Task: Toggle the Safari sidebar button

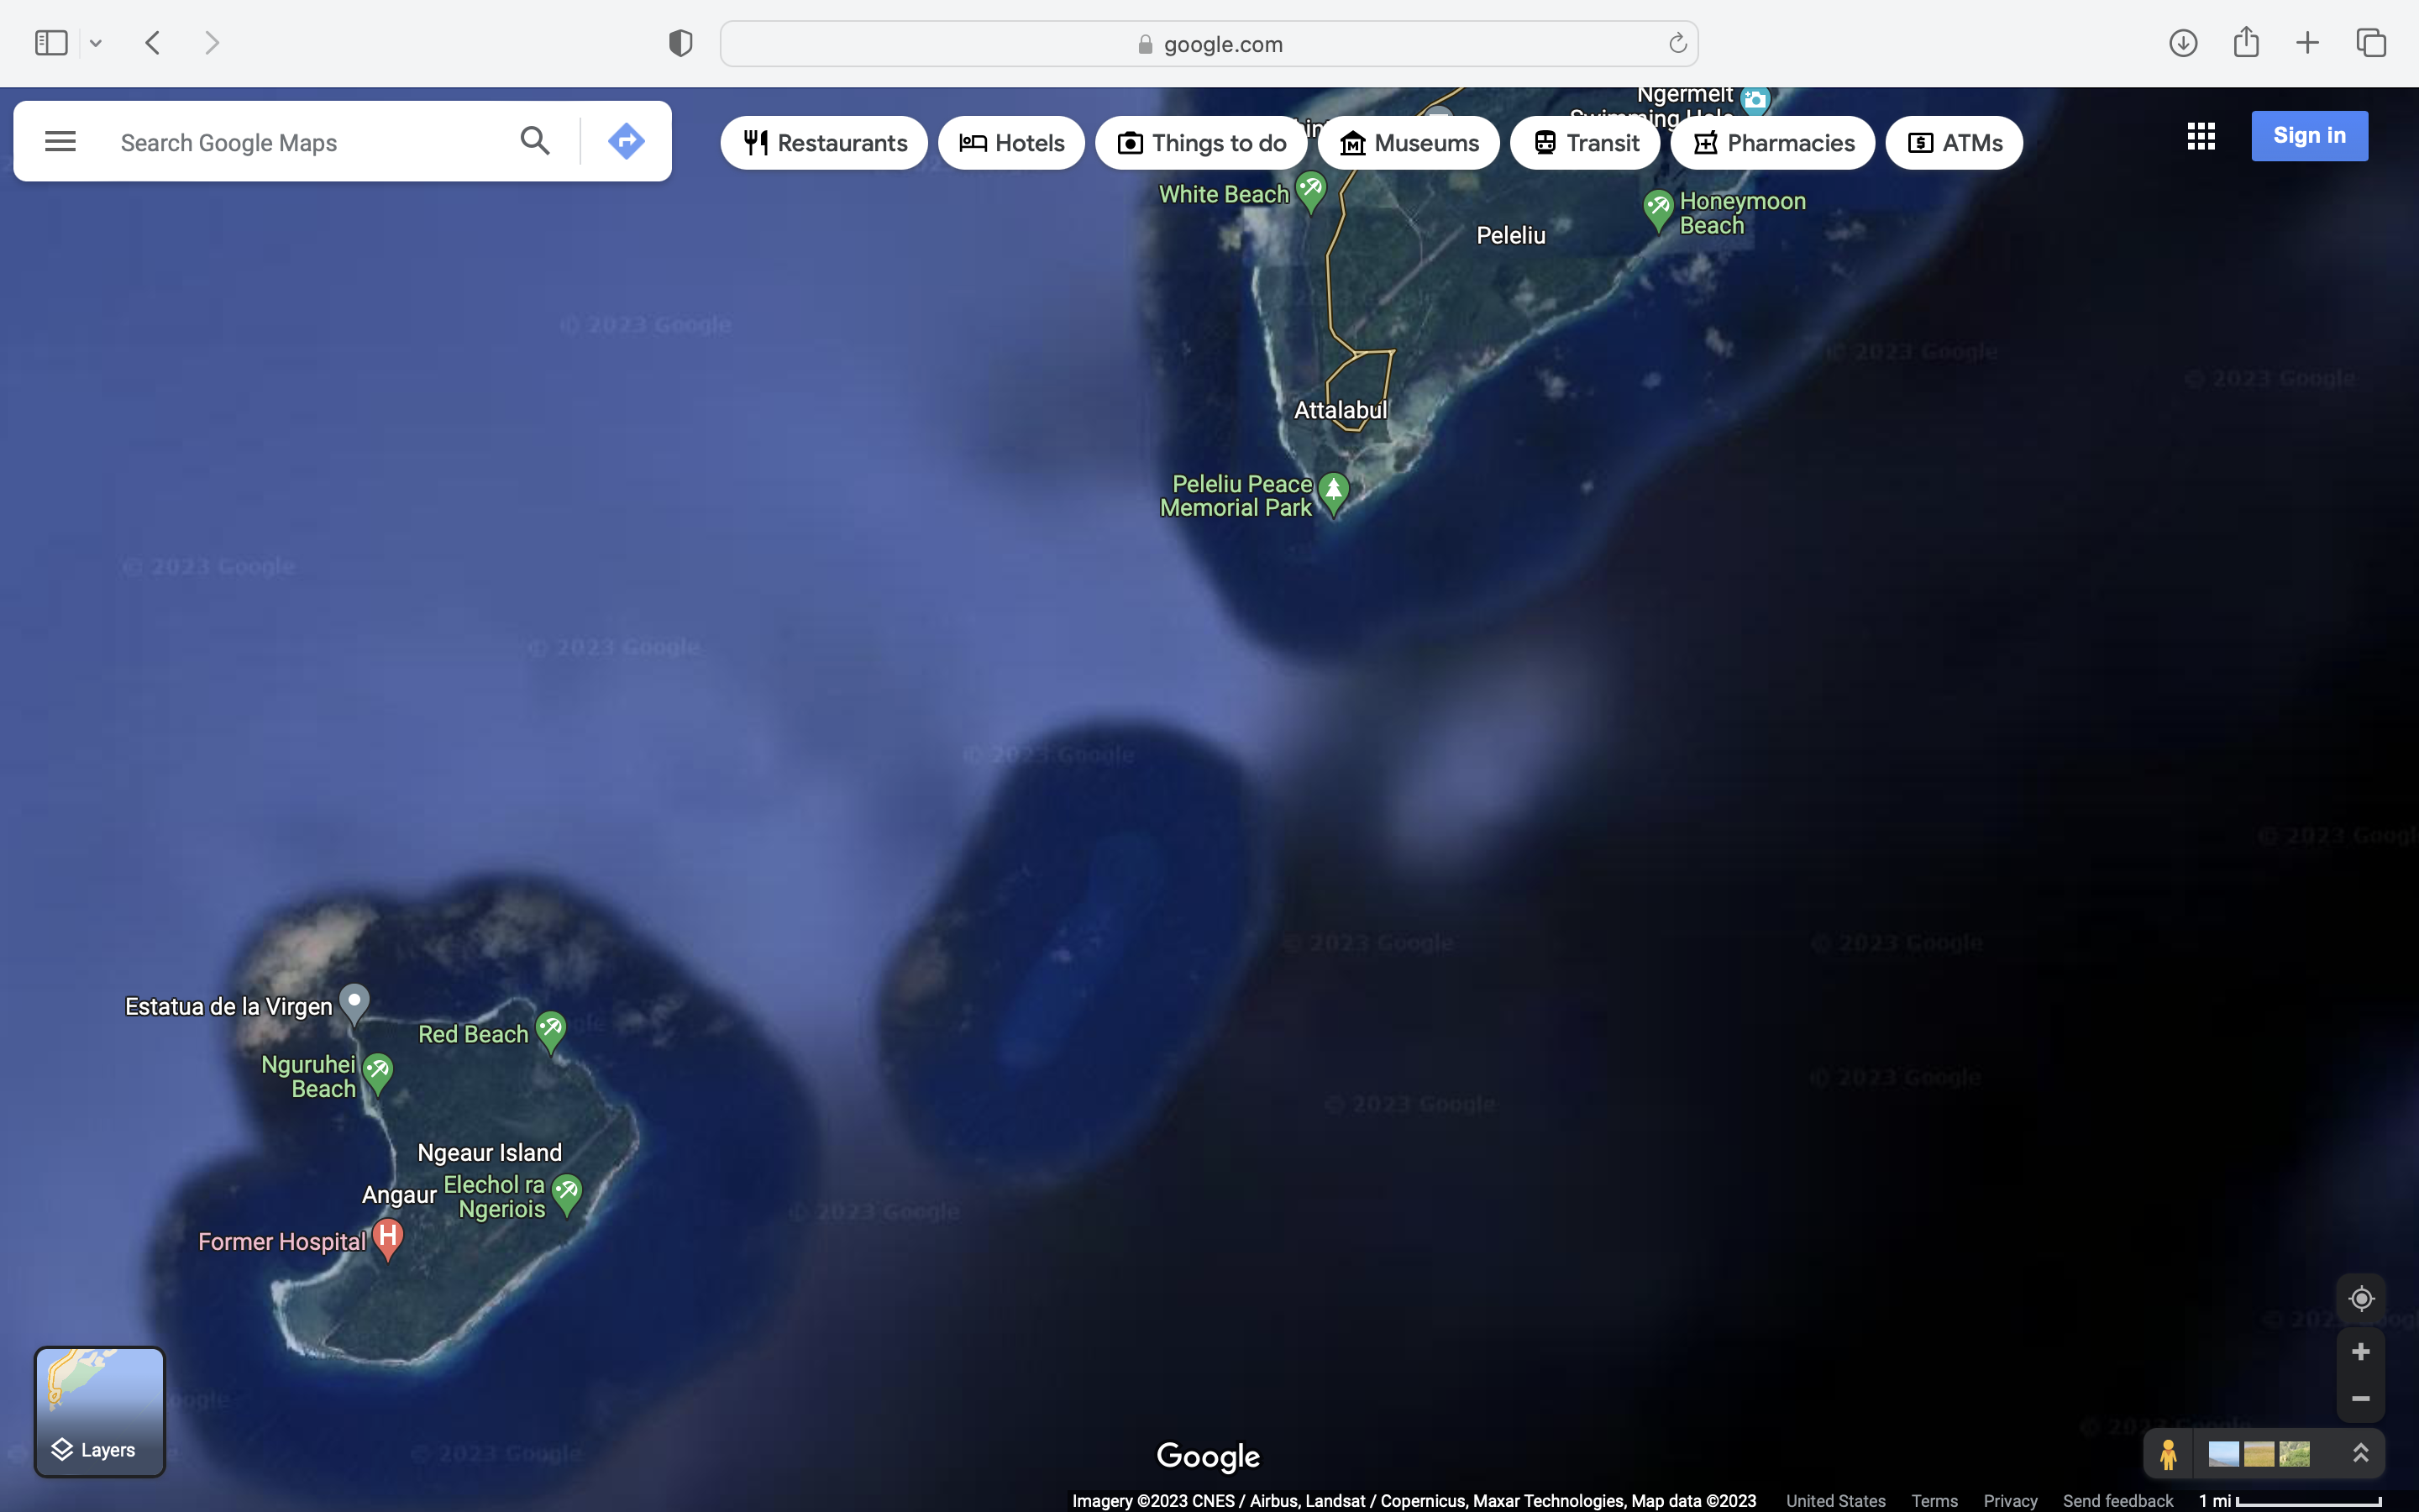Action: point(51,43)
